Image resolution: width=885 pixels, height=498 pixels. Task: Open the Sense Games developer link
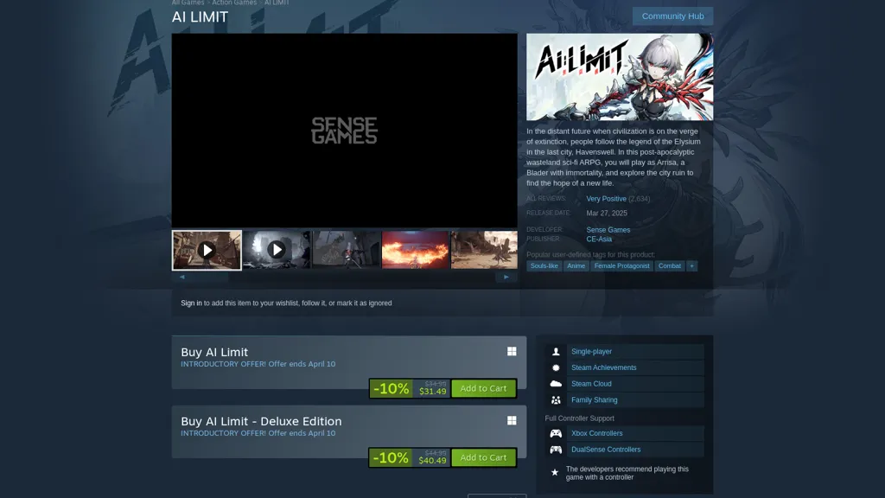click(x=608, y=230)
